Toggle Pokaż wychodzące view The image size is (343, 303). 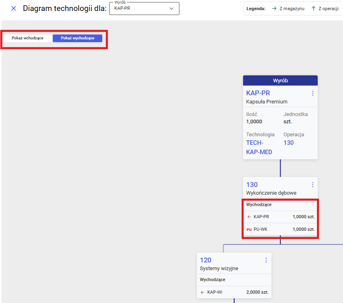[x=78, y=38]
